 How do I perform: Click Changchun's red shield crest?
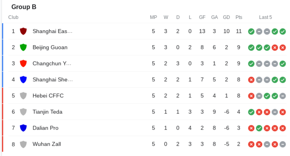click(23, 63)
